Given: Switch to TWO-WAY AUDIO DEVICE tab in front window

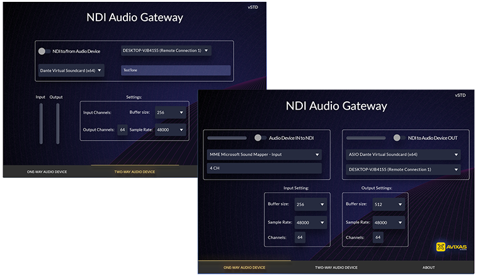Looking at the screenshot, I should coord(336,267).
